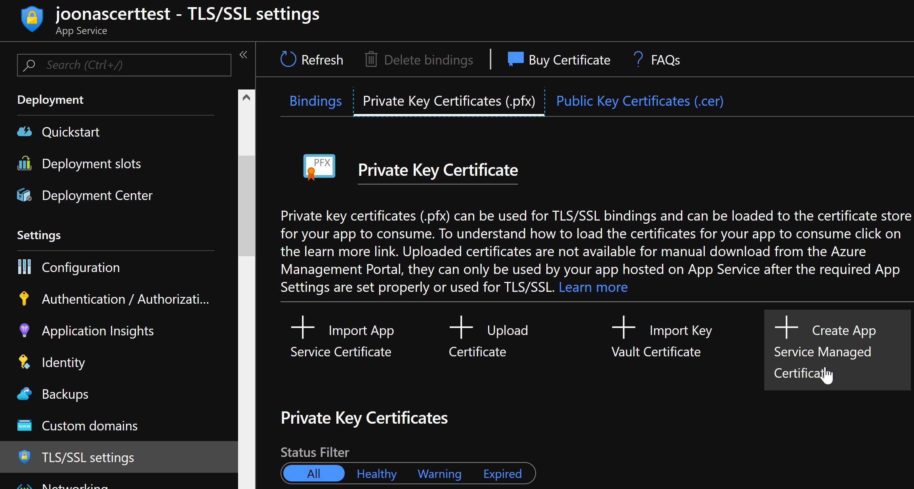The height and width of the screenshot is (489, 914).
Task: Enable the Warning status filter
Action: pos(439,474)
